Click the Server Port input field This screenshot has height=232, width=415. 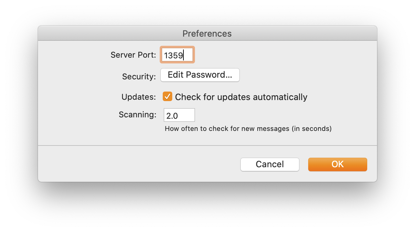coord(177,55)
